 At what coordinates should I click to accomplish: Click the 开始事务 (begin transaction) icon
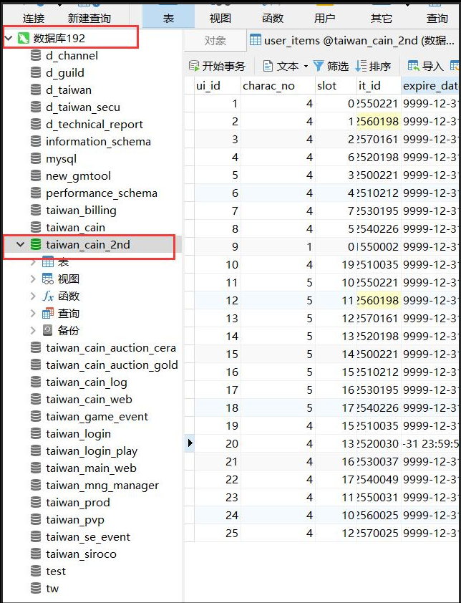[x=194, y=66]
